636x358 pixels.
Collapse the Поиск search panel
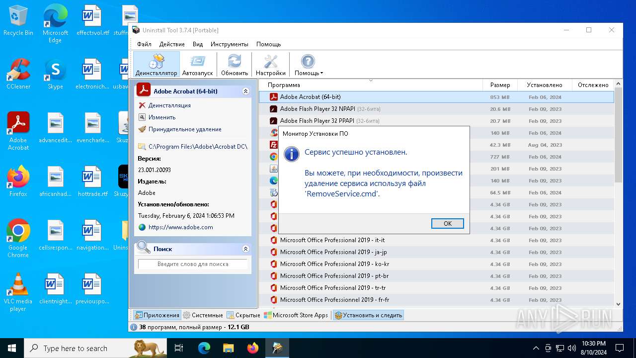point(245,249)
